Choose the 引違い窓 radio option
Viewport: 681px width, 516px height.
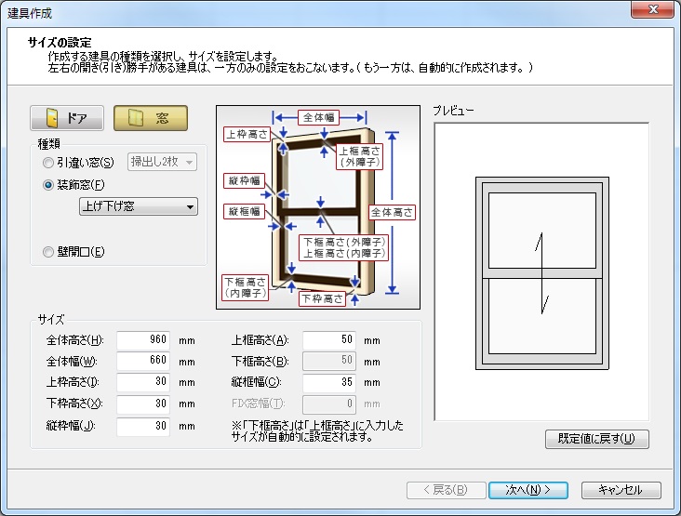click(x=48, y=163)
